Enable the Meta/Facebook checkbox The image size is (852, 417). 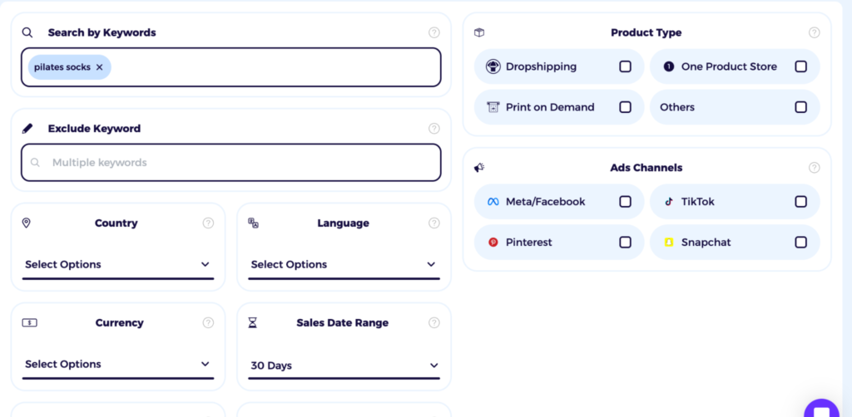(626, 202)
